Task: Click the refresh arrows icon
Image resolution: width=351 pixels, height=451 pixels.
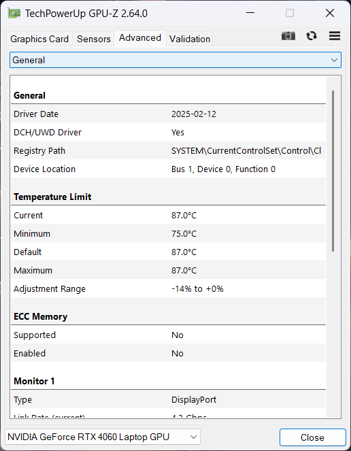Action: coord(312,36)
